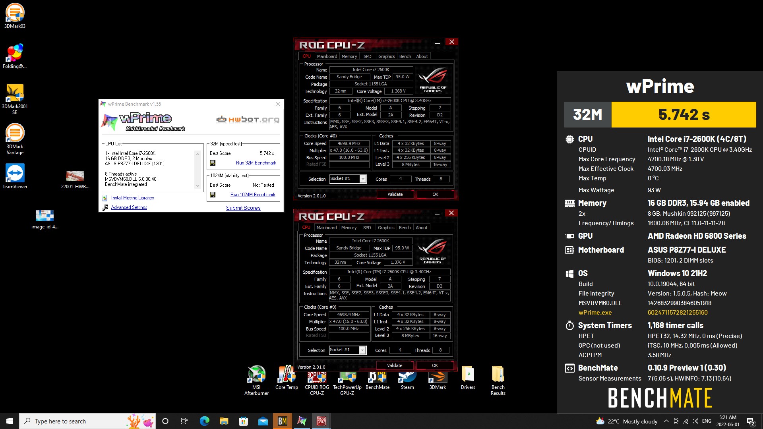Click OK in the bottom CPU-Z window
The height and width of the screenshot is (429, 763).
(435, 365)
